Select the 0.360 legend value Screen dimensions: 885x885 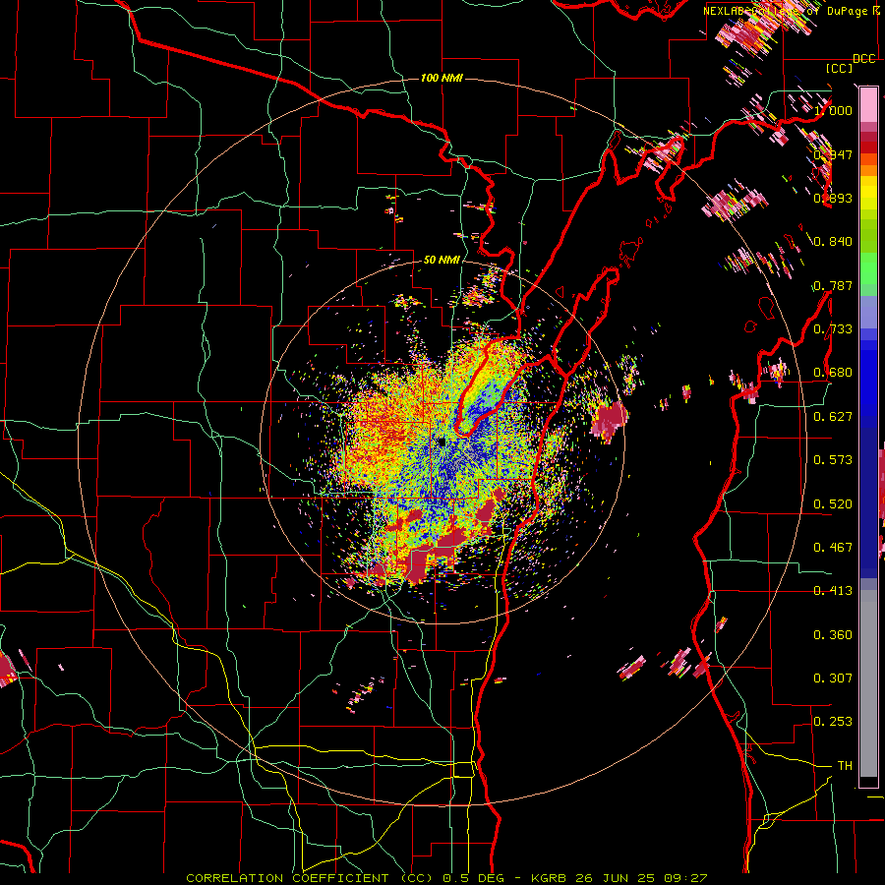pyautogui.click(x=833, y=635)
